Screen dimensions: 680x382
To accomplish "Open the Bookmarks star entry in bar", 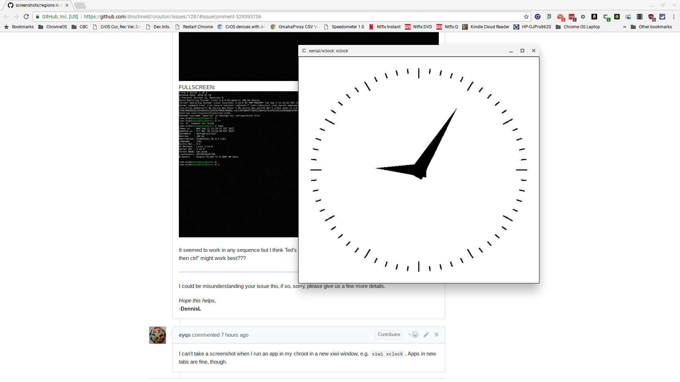I will (19, 27).
